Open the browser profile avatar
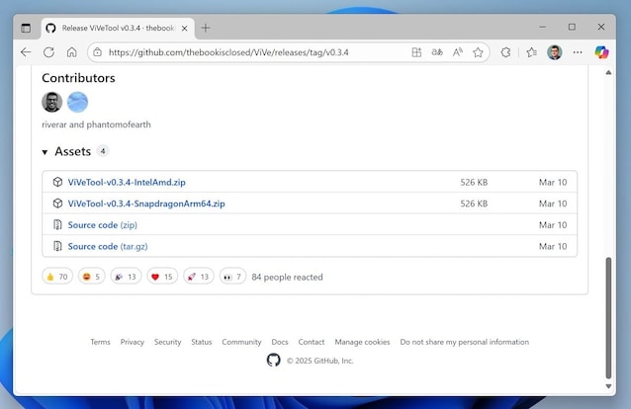This screenshot has height=409, width=631. 554,52
